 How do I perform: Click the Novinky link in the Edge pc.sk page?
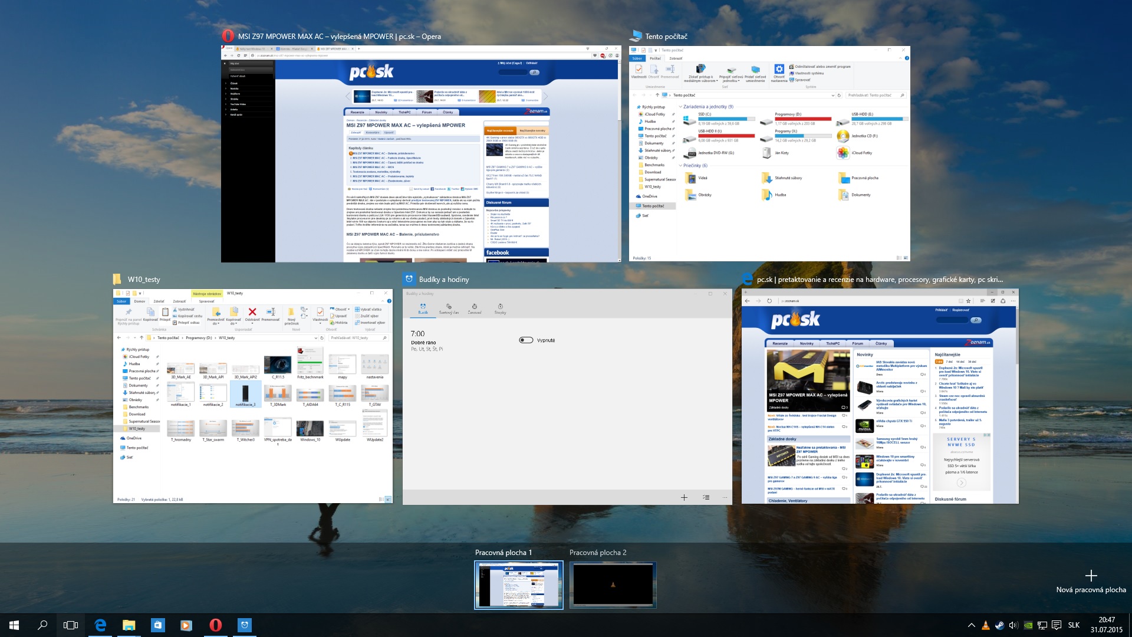[x=806, y=343]
